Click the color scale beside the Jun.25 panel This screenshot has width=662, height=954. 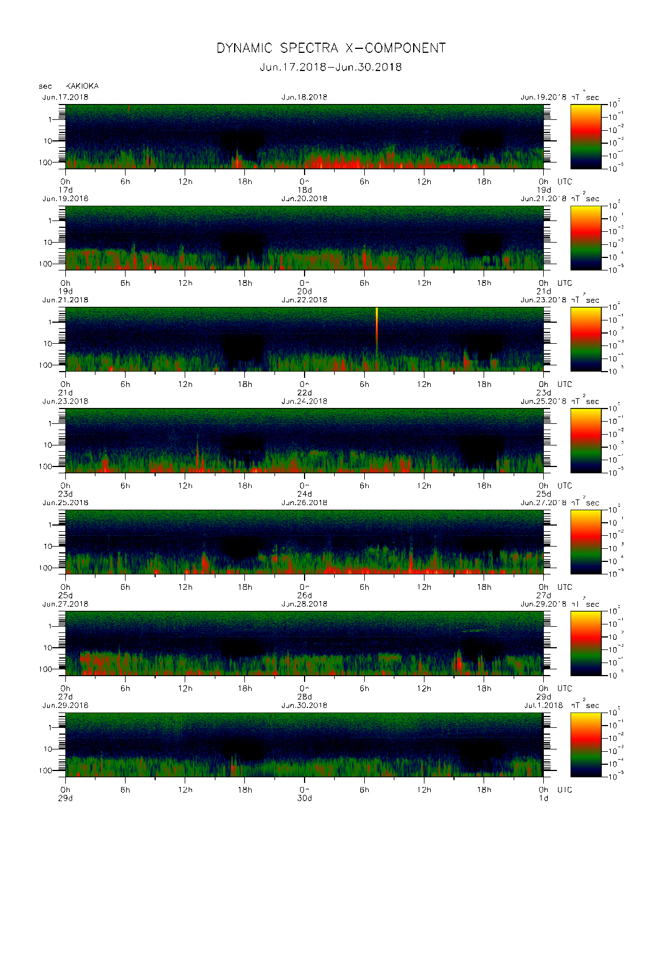(586, 541)
